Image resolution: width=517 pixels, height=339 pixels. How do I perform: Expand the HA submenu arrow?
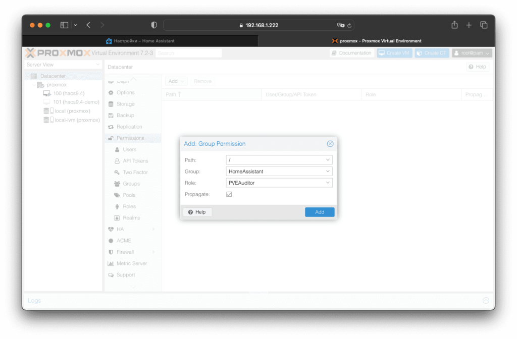click(153, 230)
